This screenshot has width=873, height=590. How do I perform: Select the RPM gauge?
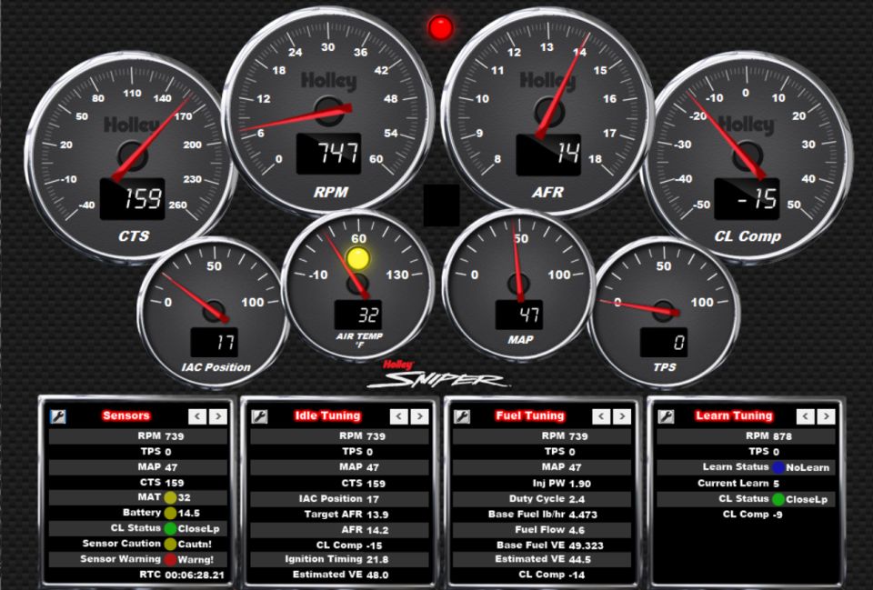point(328,111)
